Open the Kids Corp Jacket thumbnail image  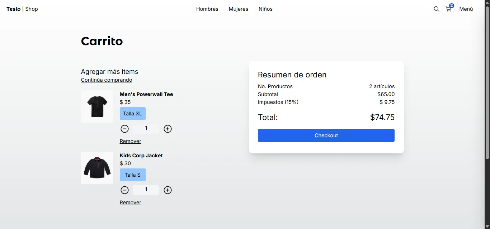click(97, 168)
